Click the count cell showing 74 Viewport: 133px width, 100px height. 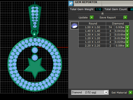[110, 27]
